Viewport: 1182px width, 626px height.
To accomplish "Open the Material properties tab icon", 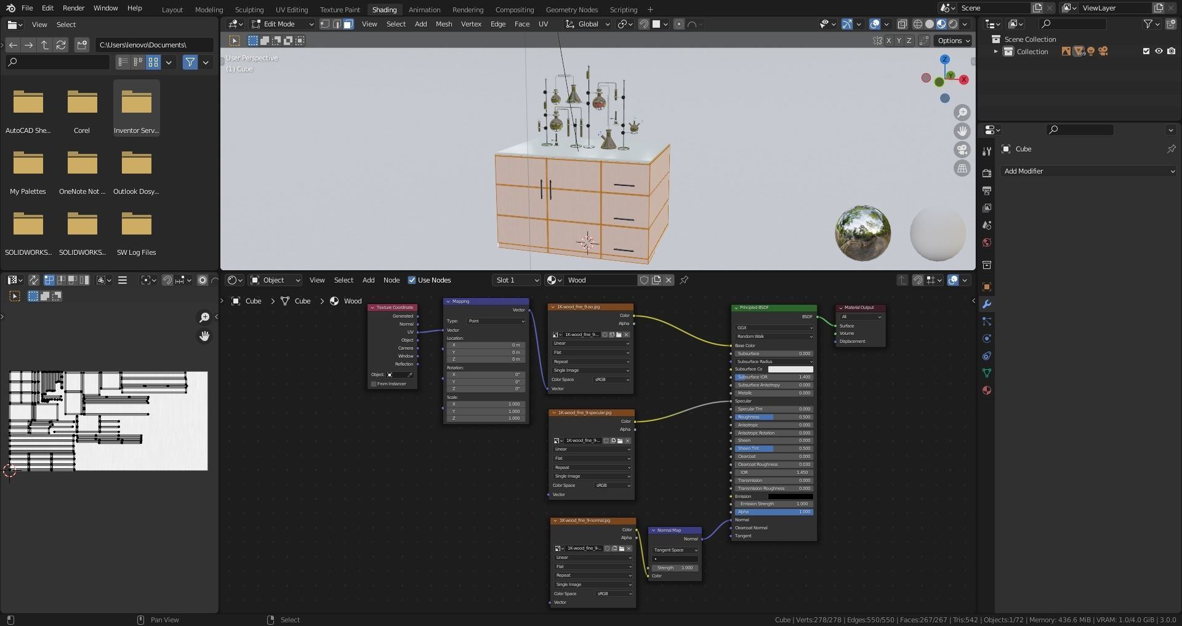I will click(x=987, y=390).
